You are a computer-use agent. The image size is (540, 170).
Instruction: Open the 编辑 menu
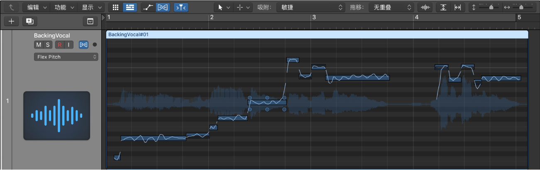(x=36, y=7)
